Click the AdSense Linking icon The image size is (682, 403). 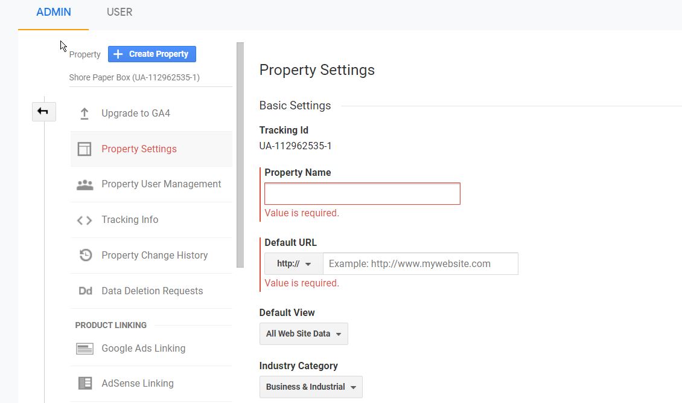84,384
